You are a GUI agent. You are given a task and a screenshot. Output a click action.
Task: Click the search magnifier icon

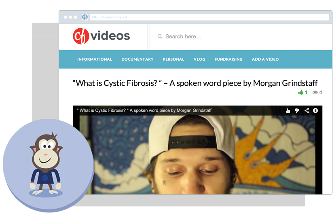(160, 36)
